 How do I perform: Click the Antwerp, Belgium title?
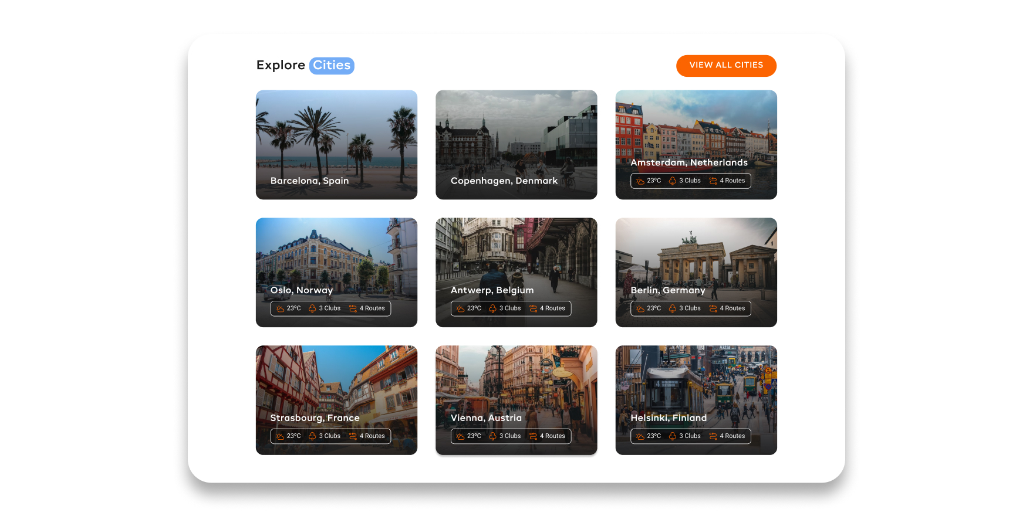[492, 290]
